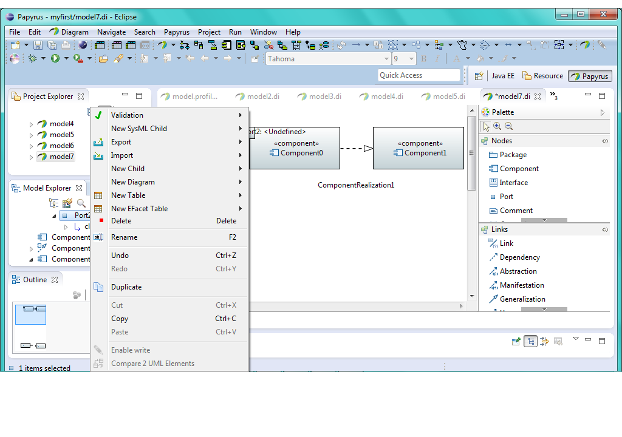Open the font size 9 dropdown
The height and width of the screenshot is (437, 622).
tap(411, 59)
